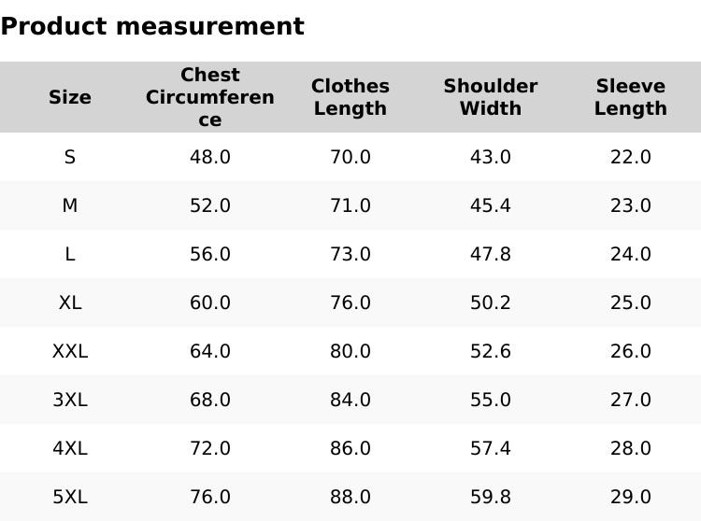This screenshot has height=521, width=701.
Task: Click the Chest Circumference column header
Action: [210, 97]
